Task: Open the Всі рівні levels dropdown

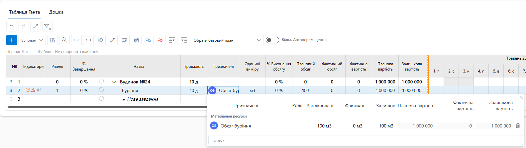Action: point(32,40)
